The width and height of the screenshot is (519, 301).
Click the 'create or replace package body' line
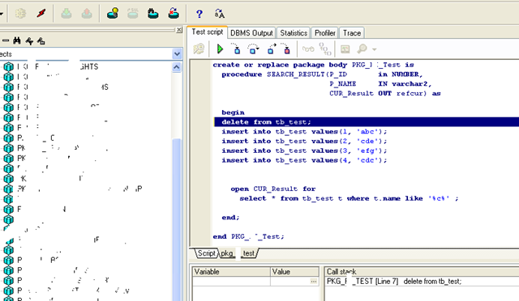click(x=313, y=65)
